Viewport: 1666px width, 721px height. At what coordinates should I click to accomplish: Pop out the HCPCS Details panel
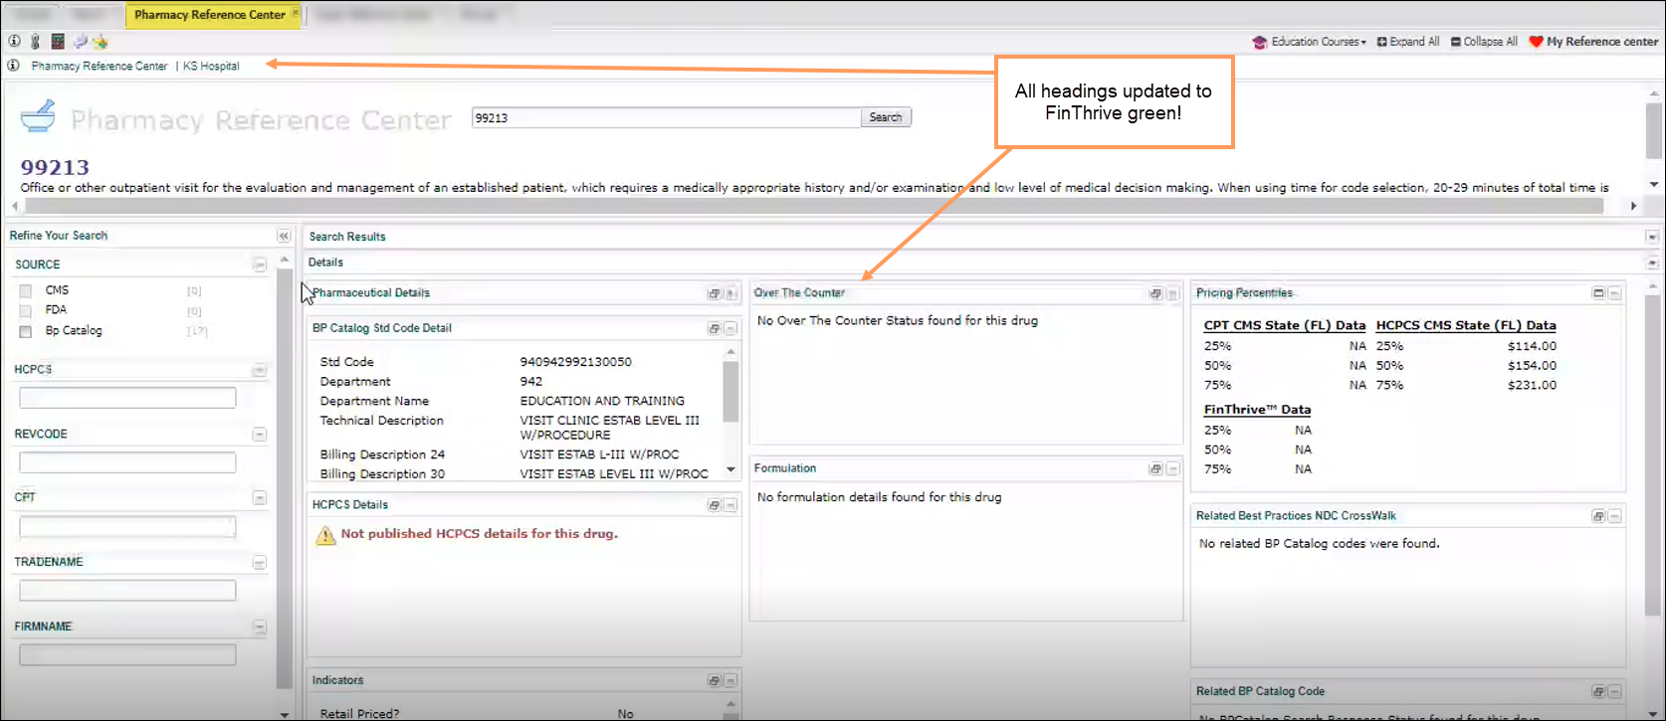click(x=714, y=506)
